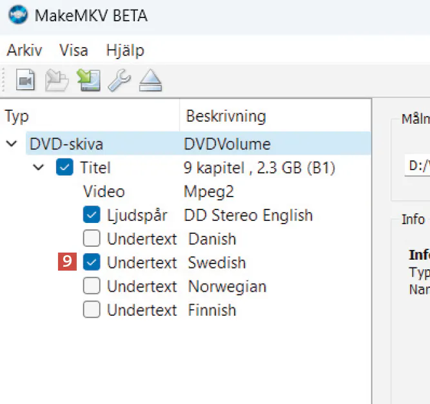Disable the DD Stereo English Ljudspår
Viewport: 430px width, 404px height.
tap(92, 215)
